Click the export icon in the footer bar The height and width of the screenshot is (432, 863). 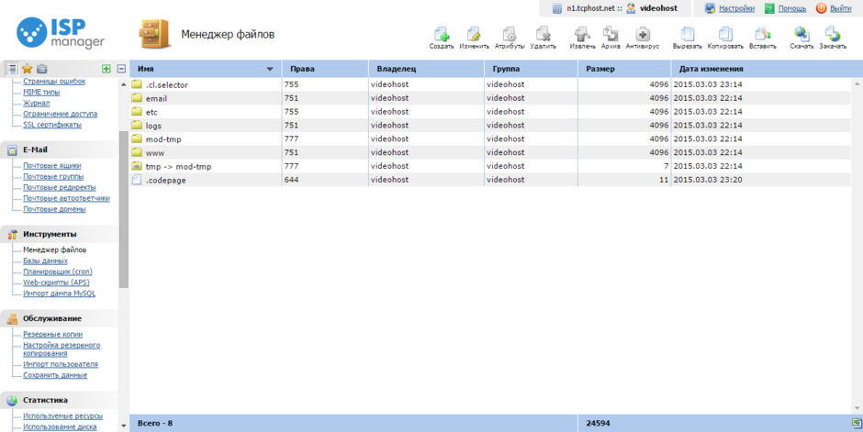(x=856, y=423)
